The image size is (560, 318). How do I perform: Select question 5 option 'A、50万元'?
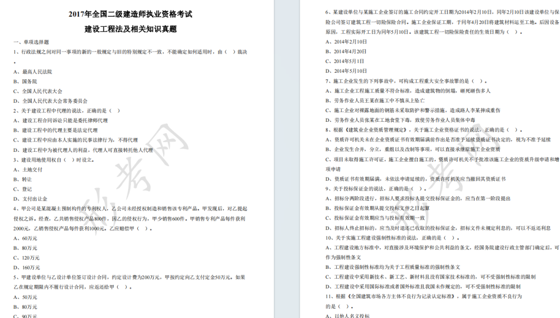coord(25,297)
